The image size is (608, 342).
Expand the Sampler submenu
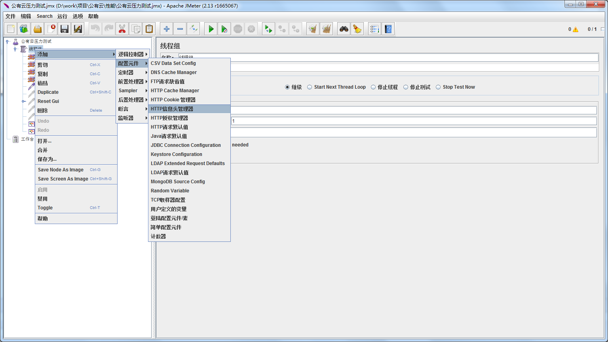tap(133, 91)
